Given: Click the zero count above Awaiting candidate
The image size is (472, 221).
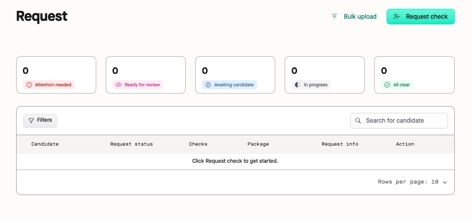Looking at the screenshot, I should [205, 71].
